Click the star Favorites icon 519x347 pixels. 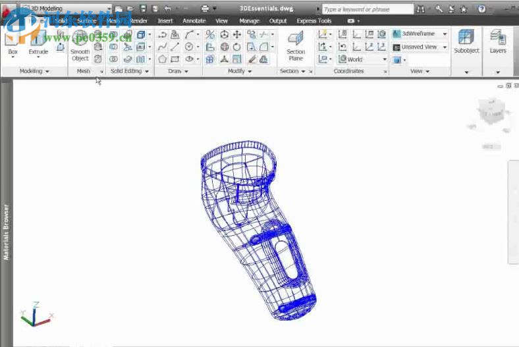tap(464, 9)
